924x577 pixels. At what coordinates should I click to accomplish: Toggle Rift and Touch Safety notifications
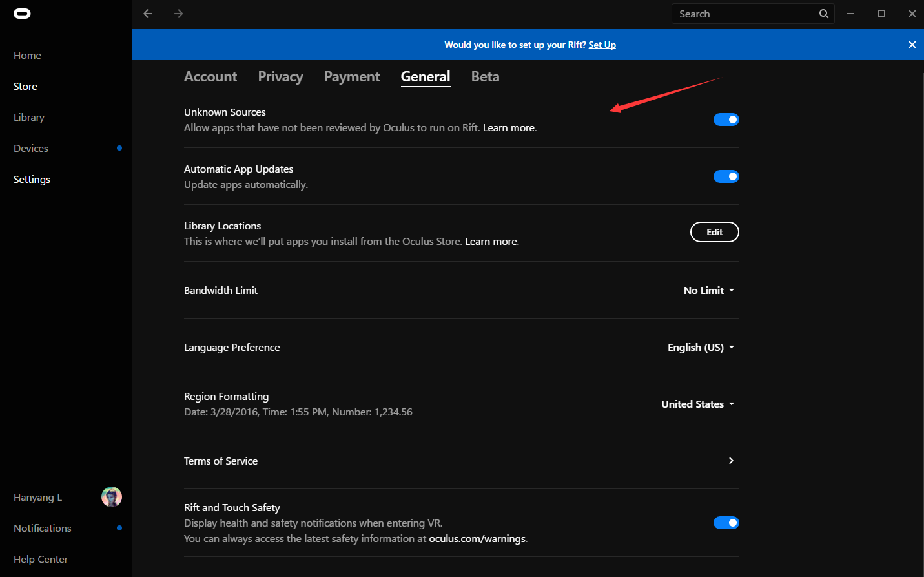726,523
